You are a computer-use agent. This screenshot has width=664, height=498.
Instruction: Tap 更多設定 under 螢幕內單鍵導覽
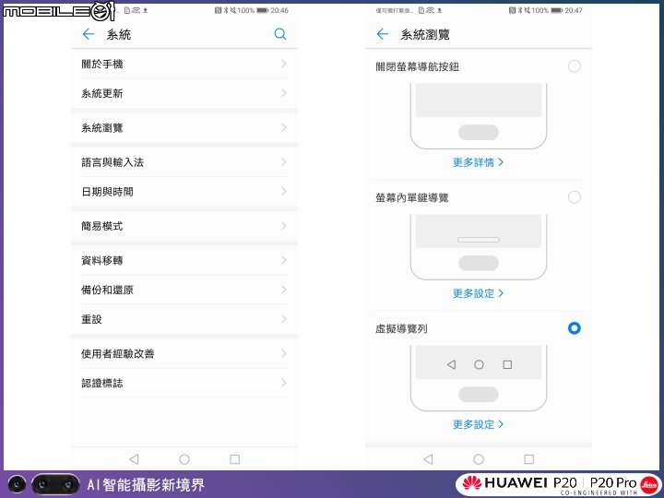click(x=478, y=293)
